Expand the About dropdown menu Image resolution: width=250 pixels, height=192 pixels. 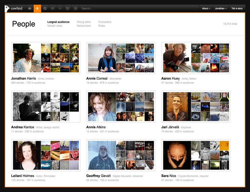pos(206,9)
